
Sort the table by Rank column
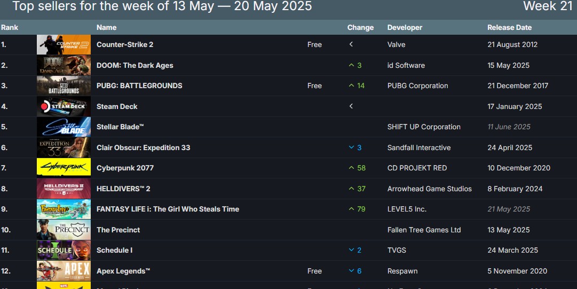click(x=10, y=27)
